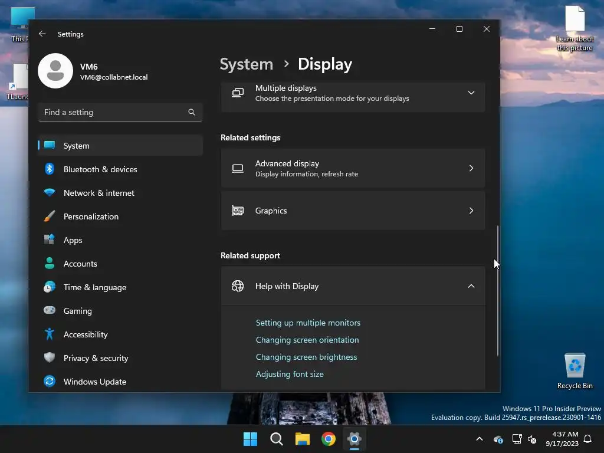604x453 pixels.
Task: Open Privacy & security settings
Action: click(x=120, y=358)
